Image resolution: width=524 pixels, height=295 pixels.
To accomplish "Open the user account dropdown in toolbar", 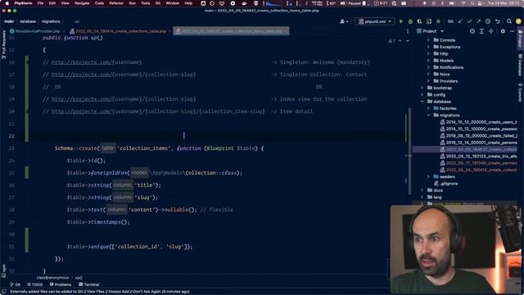I will point(344,21).
